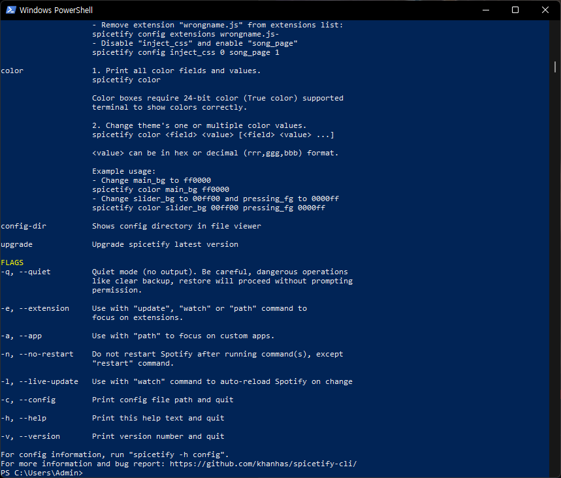
Task: Click 'spicetify color main_bg ff0000' line
Action: [x=161, y=189]
